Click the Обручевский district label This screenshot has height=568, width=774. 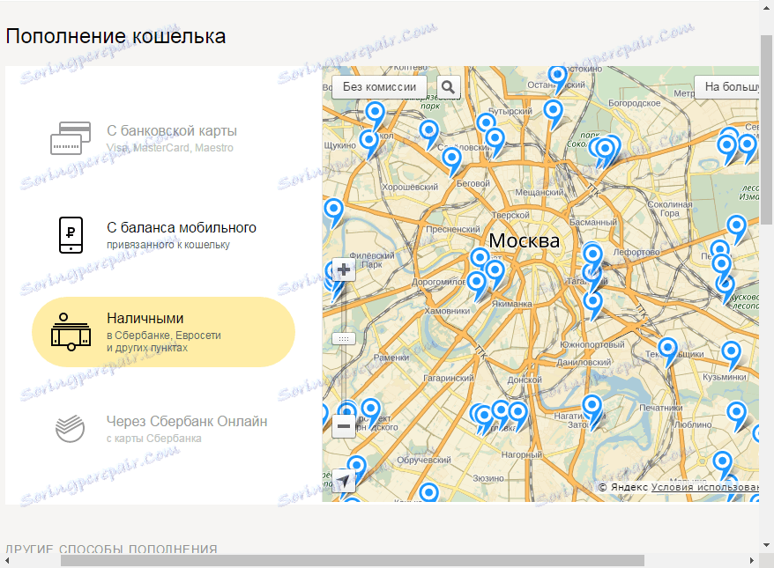pos(424,460)
